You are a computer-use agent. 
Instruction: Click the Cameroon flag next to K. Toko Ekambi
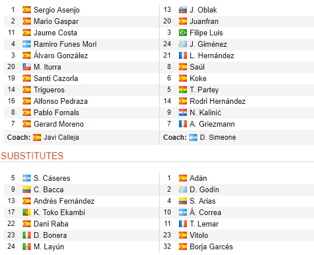tap(27, 212)
